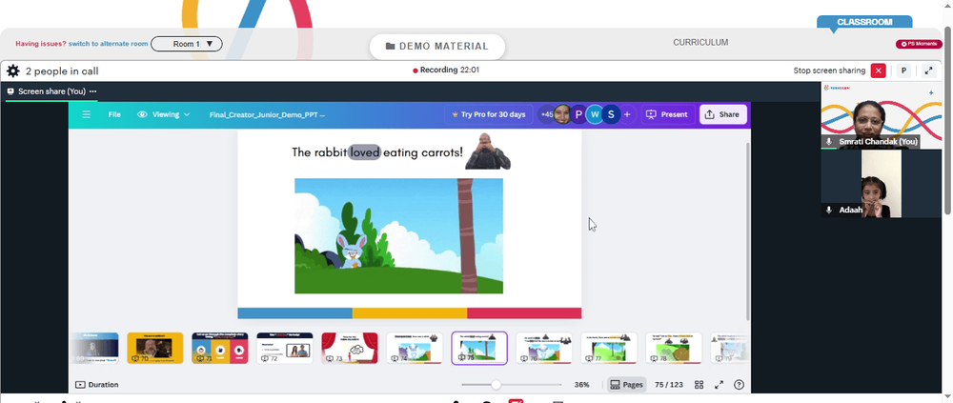Click the Recording 22:01 indicator
Image resolution: width=953 pixels, height=403 pixels.
tap(446, 70)
